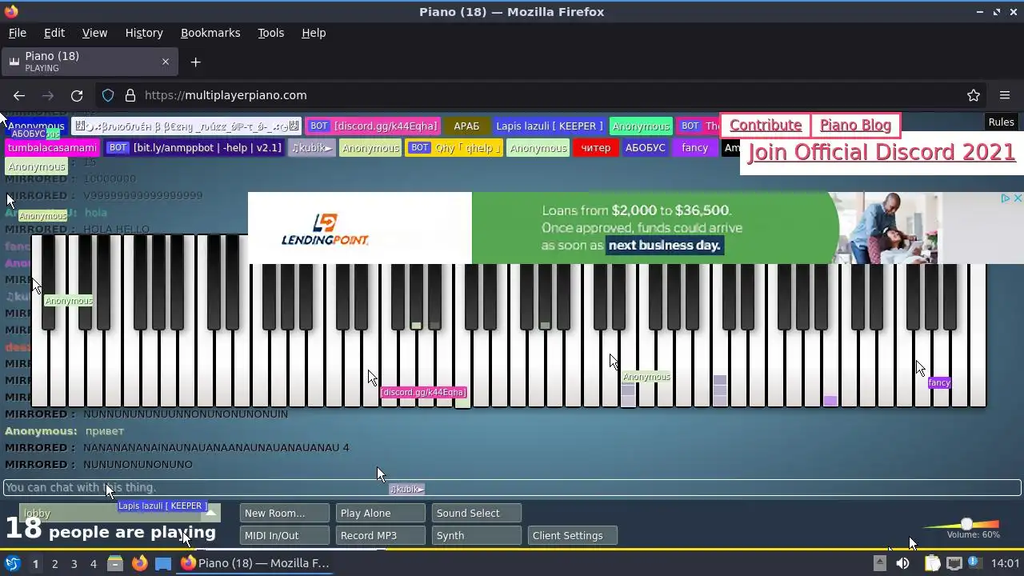Select the Piano (18) browser tab

pyautogui.click(x=90, y=62)
